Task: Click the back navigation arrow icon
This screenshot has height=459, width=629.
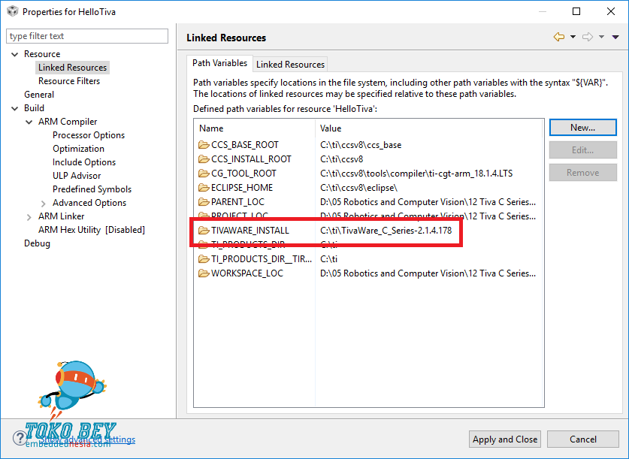Action: coord(559,38)
